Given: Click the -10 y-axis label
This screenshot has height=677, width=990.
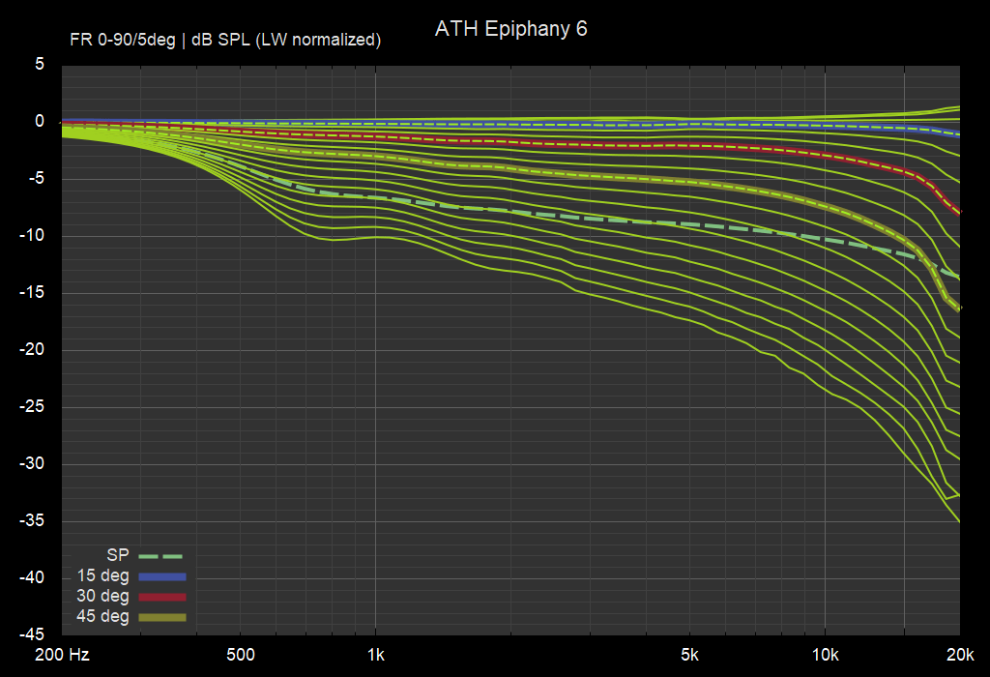Looking at the screenshot, I should click(32, 236).
